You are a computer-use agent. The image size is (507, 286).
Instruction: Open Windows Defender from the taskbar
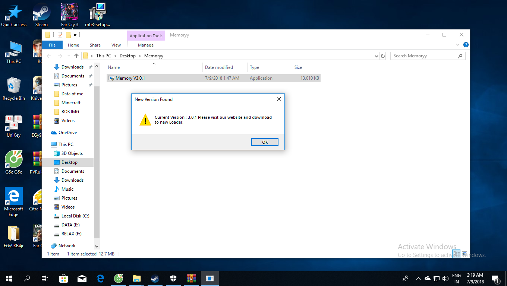pyautogui.click(x=173, y=278)
